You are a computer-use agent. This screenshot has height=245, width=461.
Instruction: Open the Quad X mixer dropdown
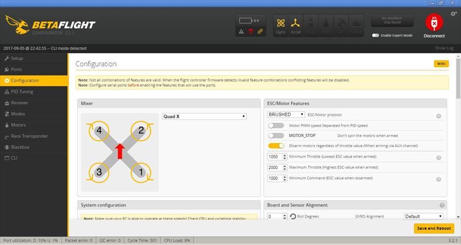pyautogui.click(x=204, y=117)
